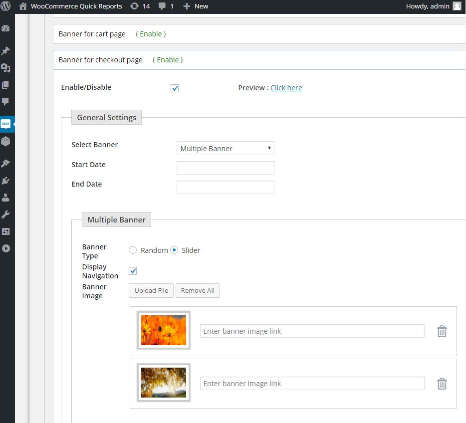Open the Plugins plug icon in sidebar
The height and width of the screenshot is (423, 466).
(5, 180)
